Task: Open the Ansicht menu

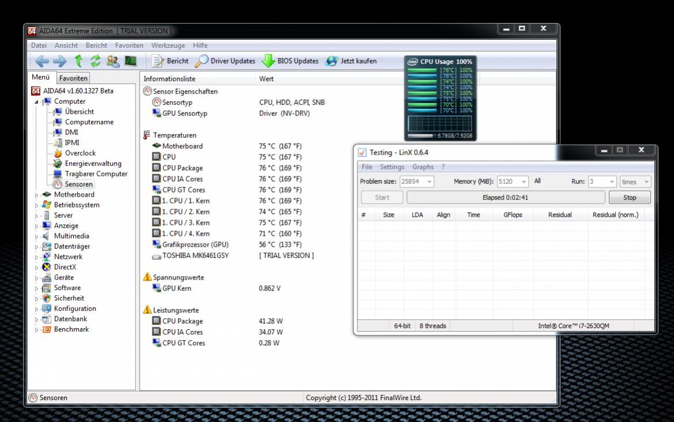Action: [66, 45]
